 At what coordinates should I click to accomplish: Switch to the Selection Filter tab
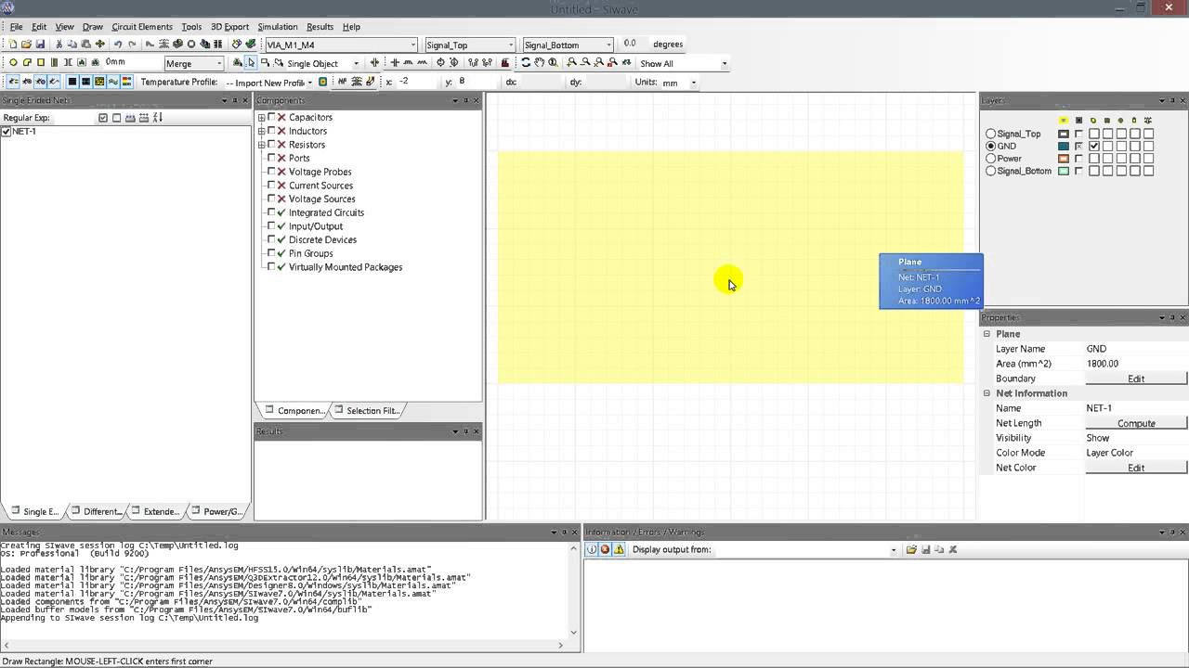[x=367, y=411]
